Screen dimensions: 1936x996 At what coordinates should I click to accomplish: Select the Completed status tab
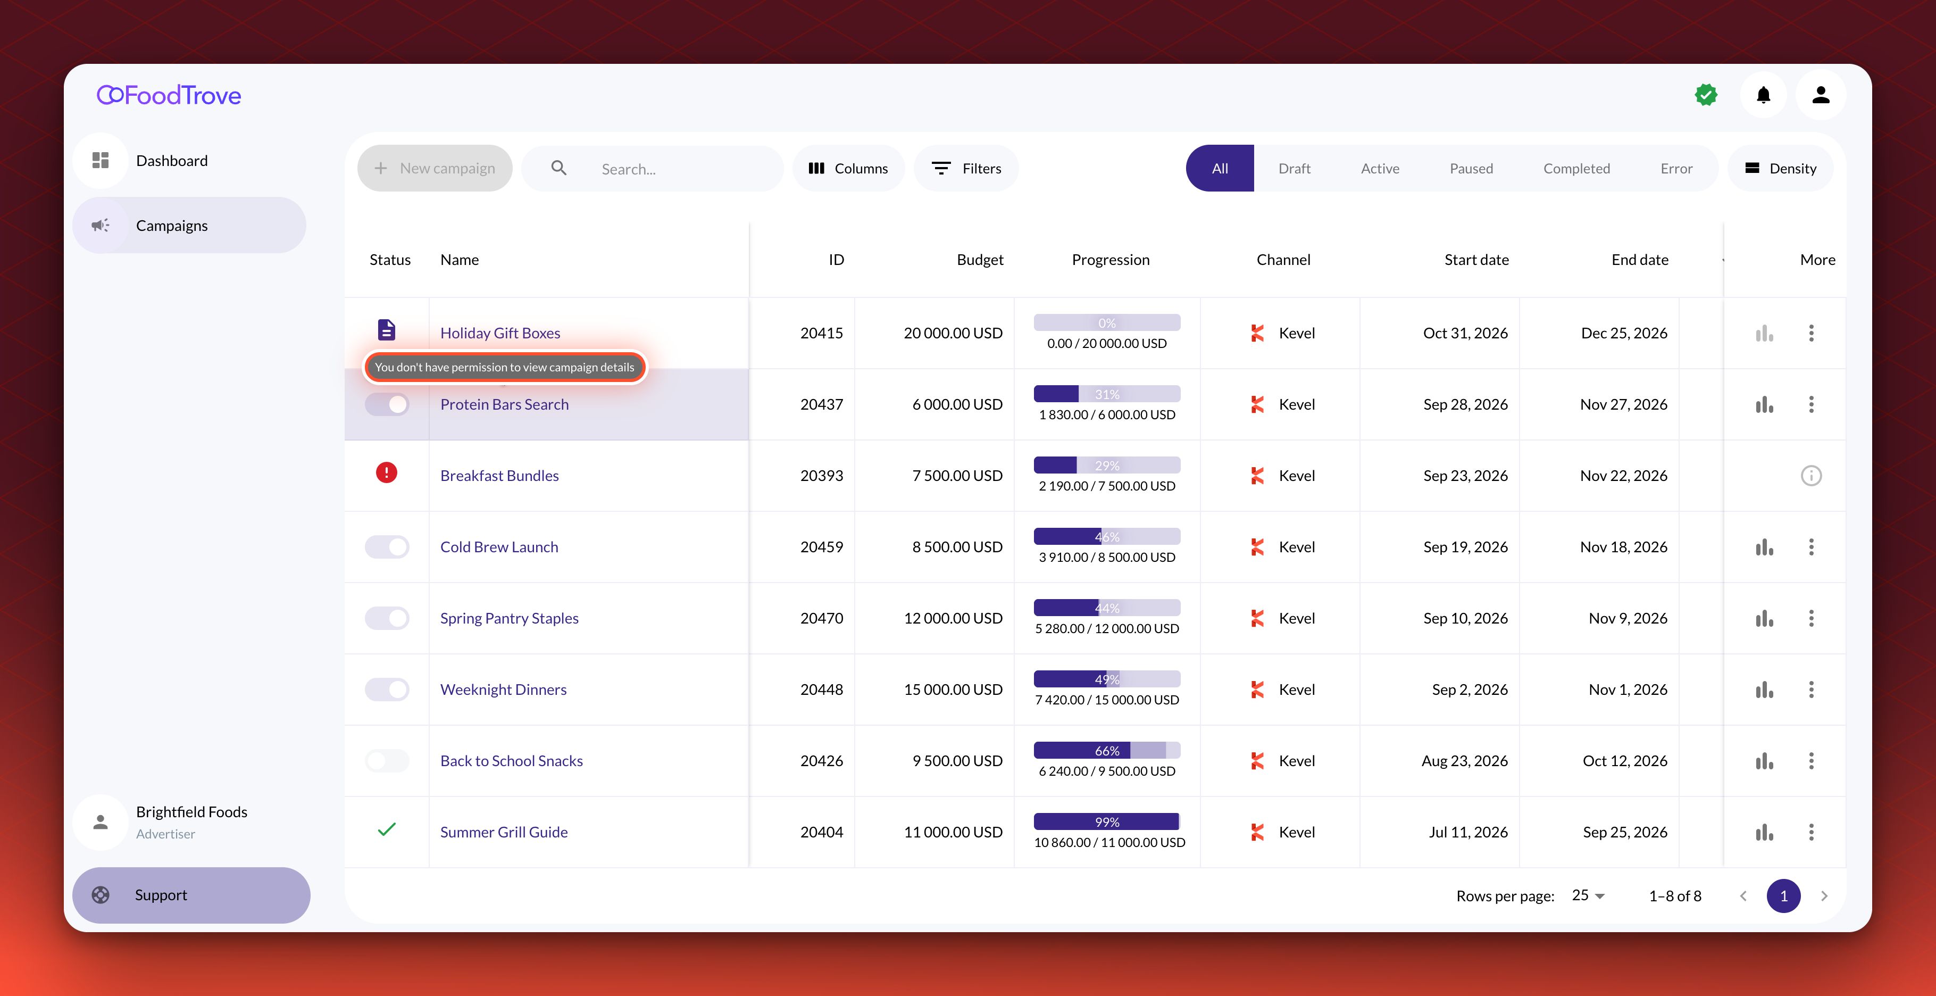pos(1576,168)
